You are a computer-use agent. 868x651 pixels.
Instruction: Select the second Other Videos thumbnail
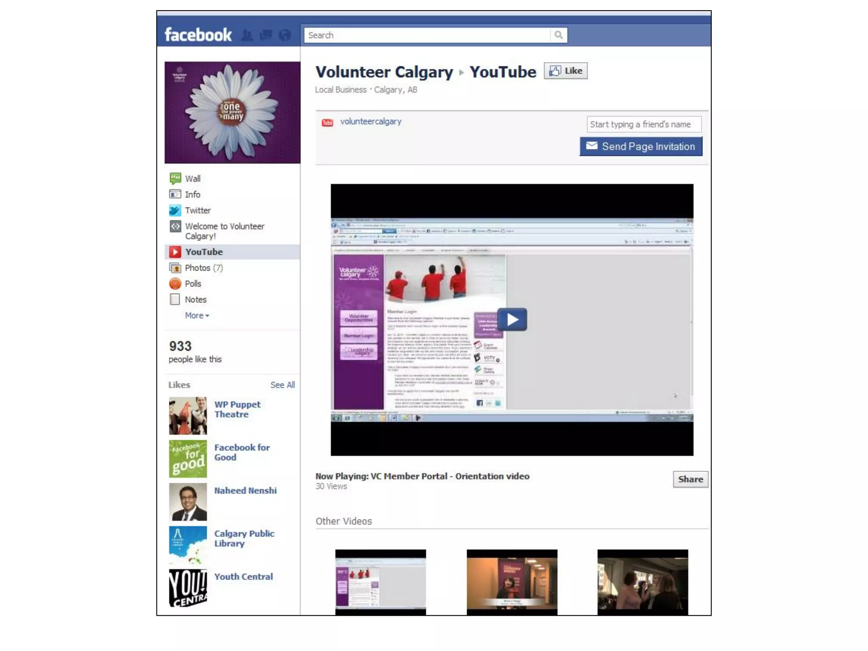(512, 581)
